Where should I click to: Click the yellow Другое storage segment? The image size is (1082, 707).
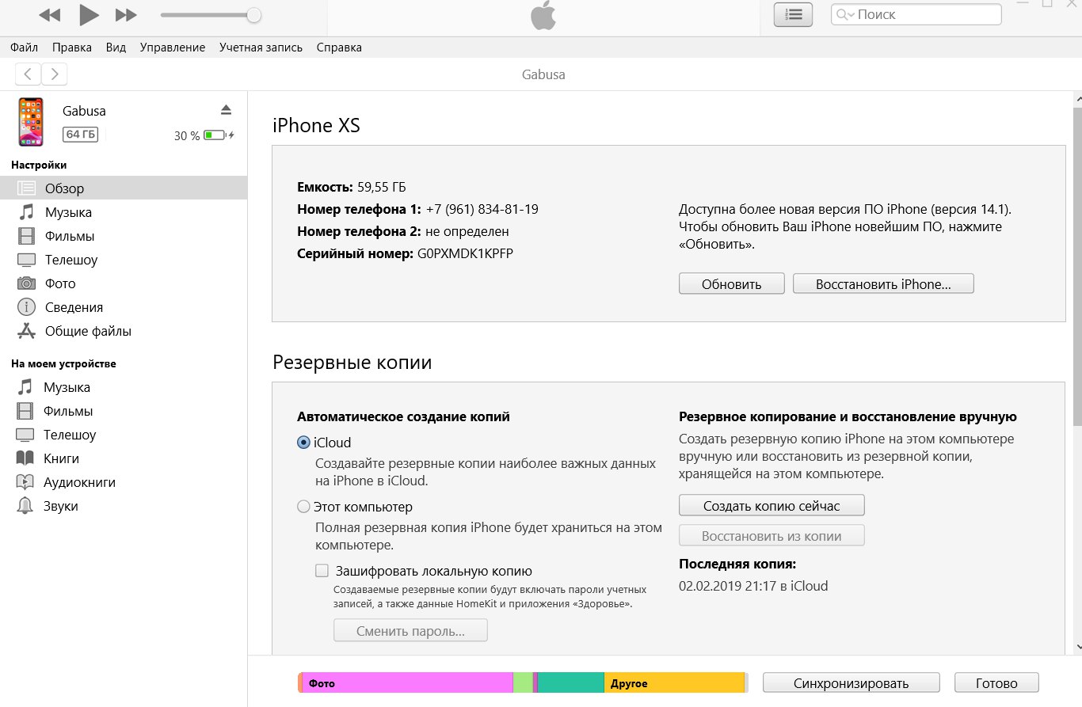[x=674, y=683]
